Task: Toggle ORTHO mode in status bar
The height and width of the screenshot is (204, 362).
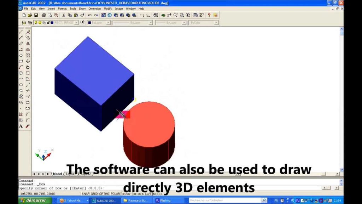Action: pos(105,194)
